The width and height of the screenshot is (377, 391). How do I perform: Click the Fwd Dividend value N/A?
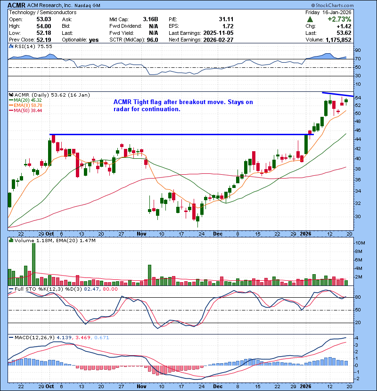pos(154,26)
